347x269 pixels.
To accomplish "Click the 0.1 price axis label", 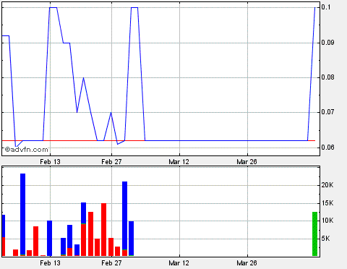I will pyautogui.click(x=326, y=7).
